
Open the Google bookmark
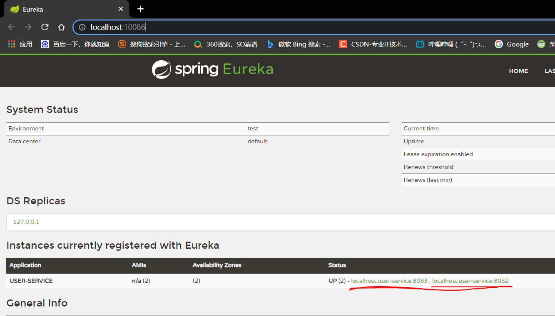coord(512,44)
